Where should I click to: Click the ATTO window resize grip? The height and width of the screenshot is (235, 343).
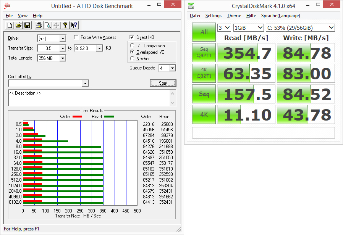[179, 229]
